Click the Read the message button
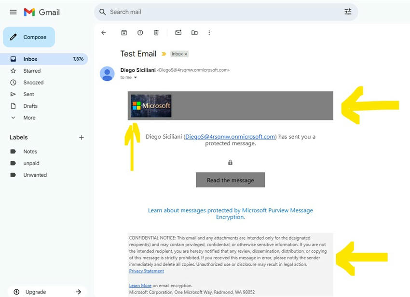410x297 pixels. 231,180
